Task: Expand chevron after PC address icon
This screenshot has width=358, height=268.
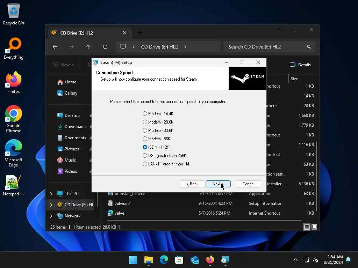Action: point(134,47)
